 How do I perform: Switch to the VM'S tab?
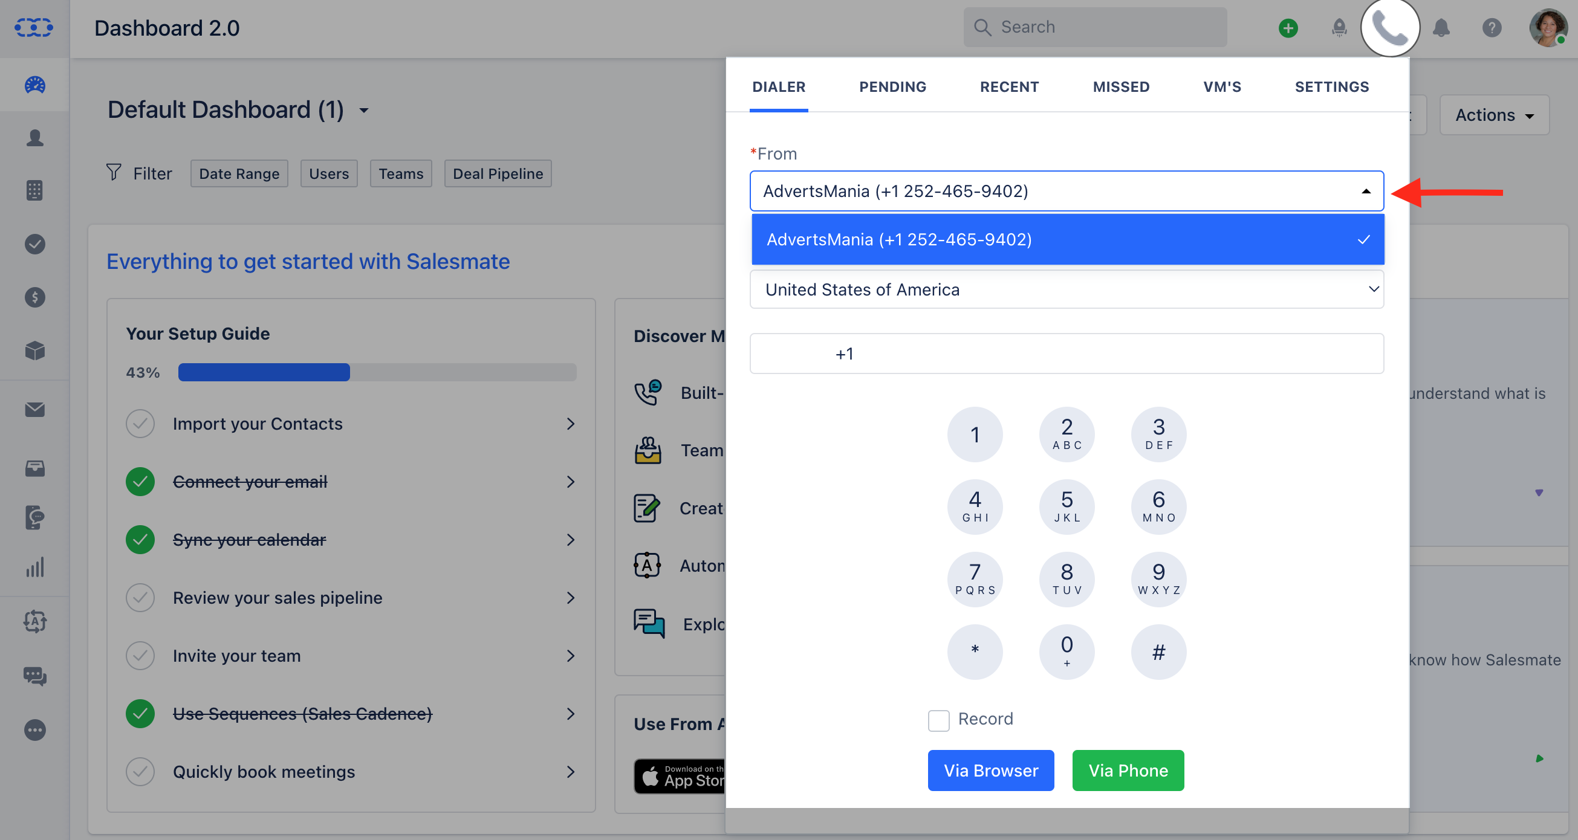point(1222,87)
